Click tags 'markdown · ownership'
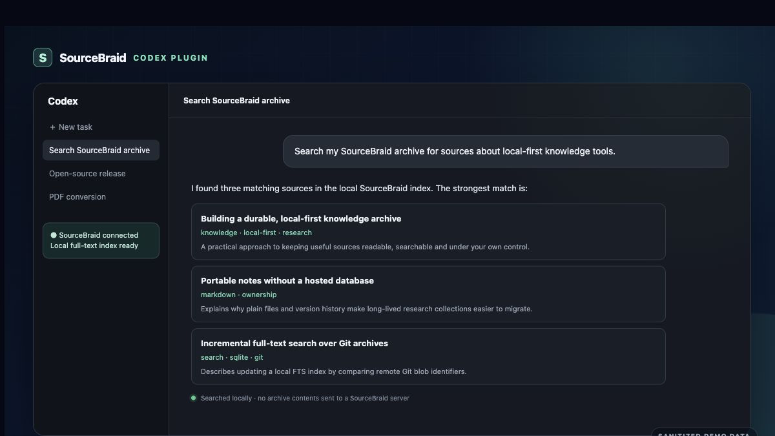Image resolution: width=775 pixels, height=436 pixels. pyautogui.click(x=238, y=295)
